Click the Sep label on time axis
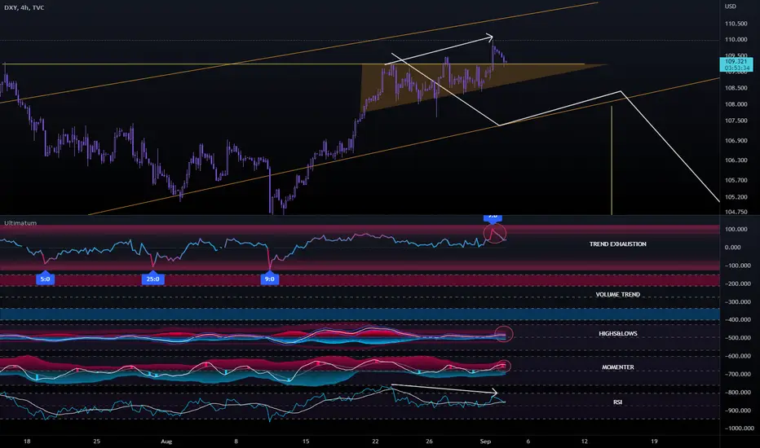 click(485, 441)
